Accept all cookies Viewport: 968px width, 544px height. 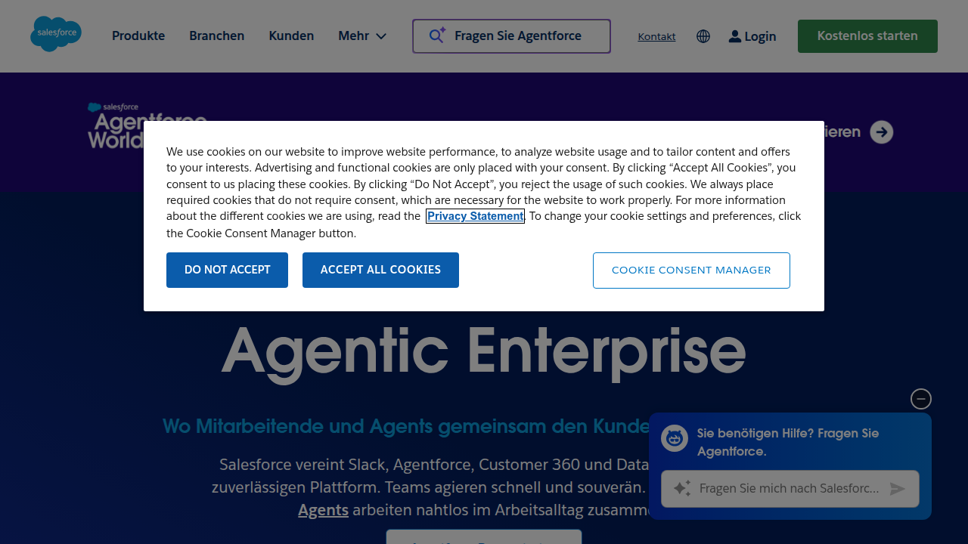[380, 270]
